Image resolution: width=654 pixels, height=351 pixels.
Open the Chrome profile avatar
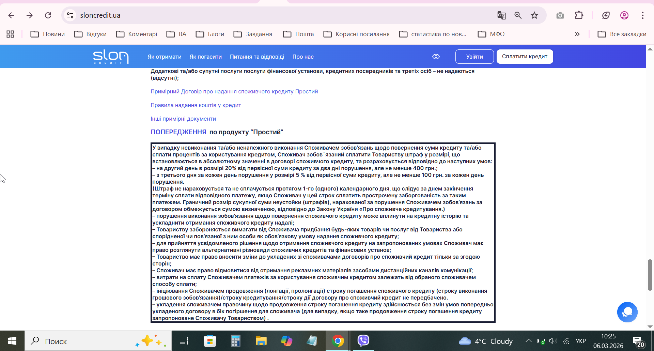pyautogui.click(x=624, y=15)
